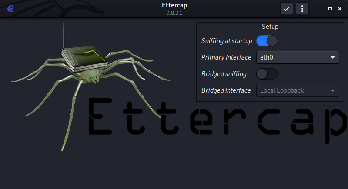
Task: Click the Setup heading text
Action: [x=270, y=27]
